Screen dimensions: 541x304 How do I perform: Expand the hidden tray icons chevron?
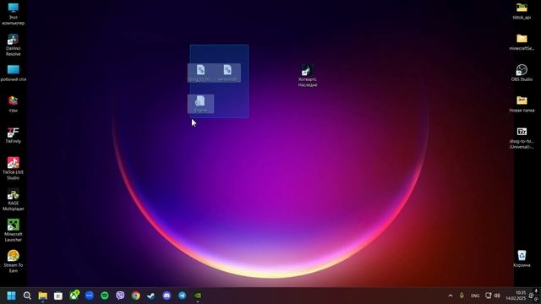(x=451, y=296)
